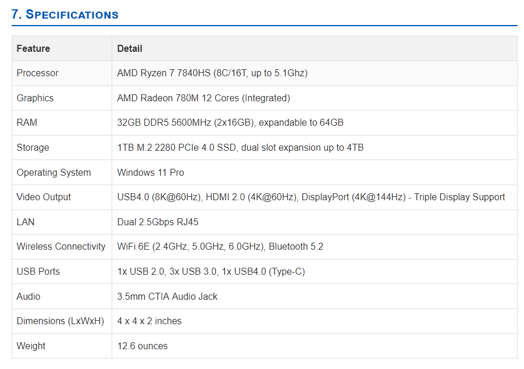Select the "Dual 2.5Gbps RJ45" LAN detail

(158, 222)
